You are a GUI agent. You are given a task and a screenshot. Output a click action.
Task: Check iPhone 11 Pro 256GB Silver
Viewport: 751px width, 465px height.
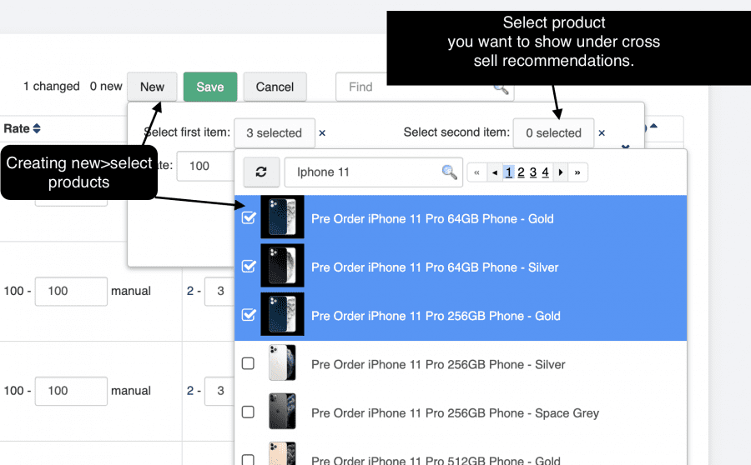[x=248, y=364]
